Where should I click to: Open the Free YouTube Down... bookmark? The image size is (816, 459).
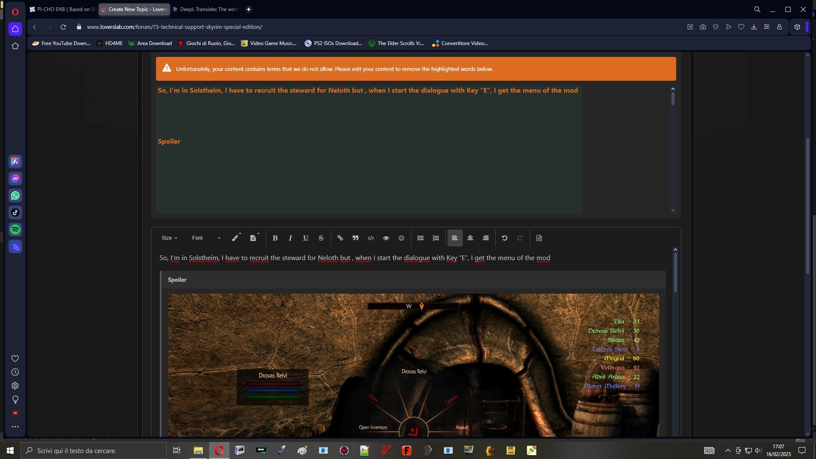[x=62, y=43]
